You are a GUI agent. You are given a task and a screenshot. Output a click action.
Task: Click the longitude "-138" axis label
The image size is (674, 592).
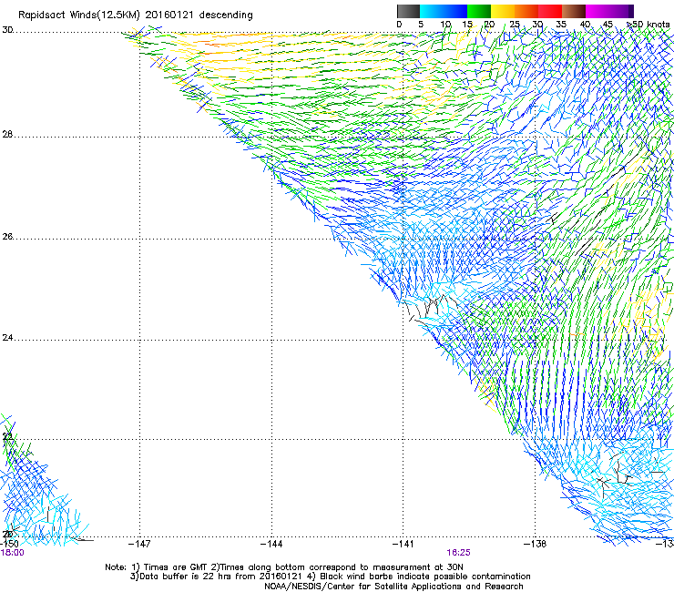click(536, 544)
